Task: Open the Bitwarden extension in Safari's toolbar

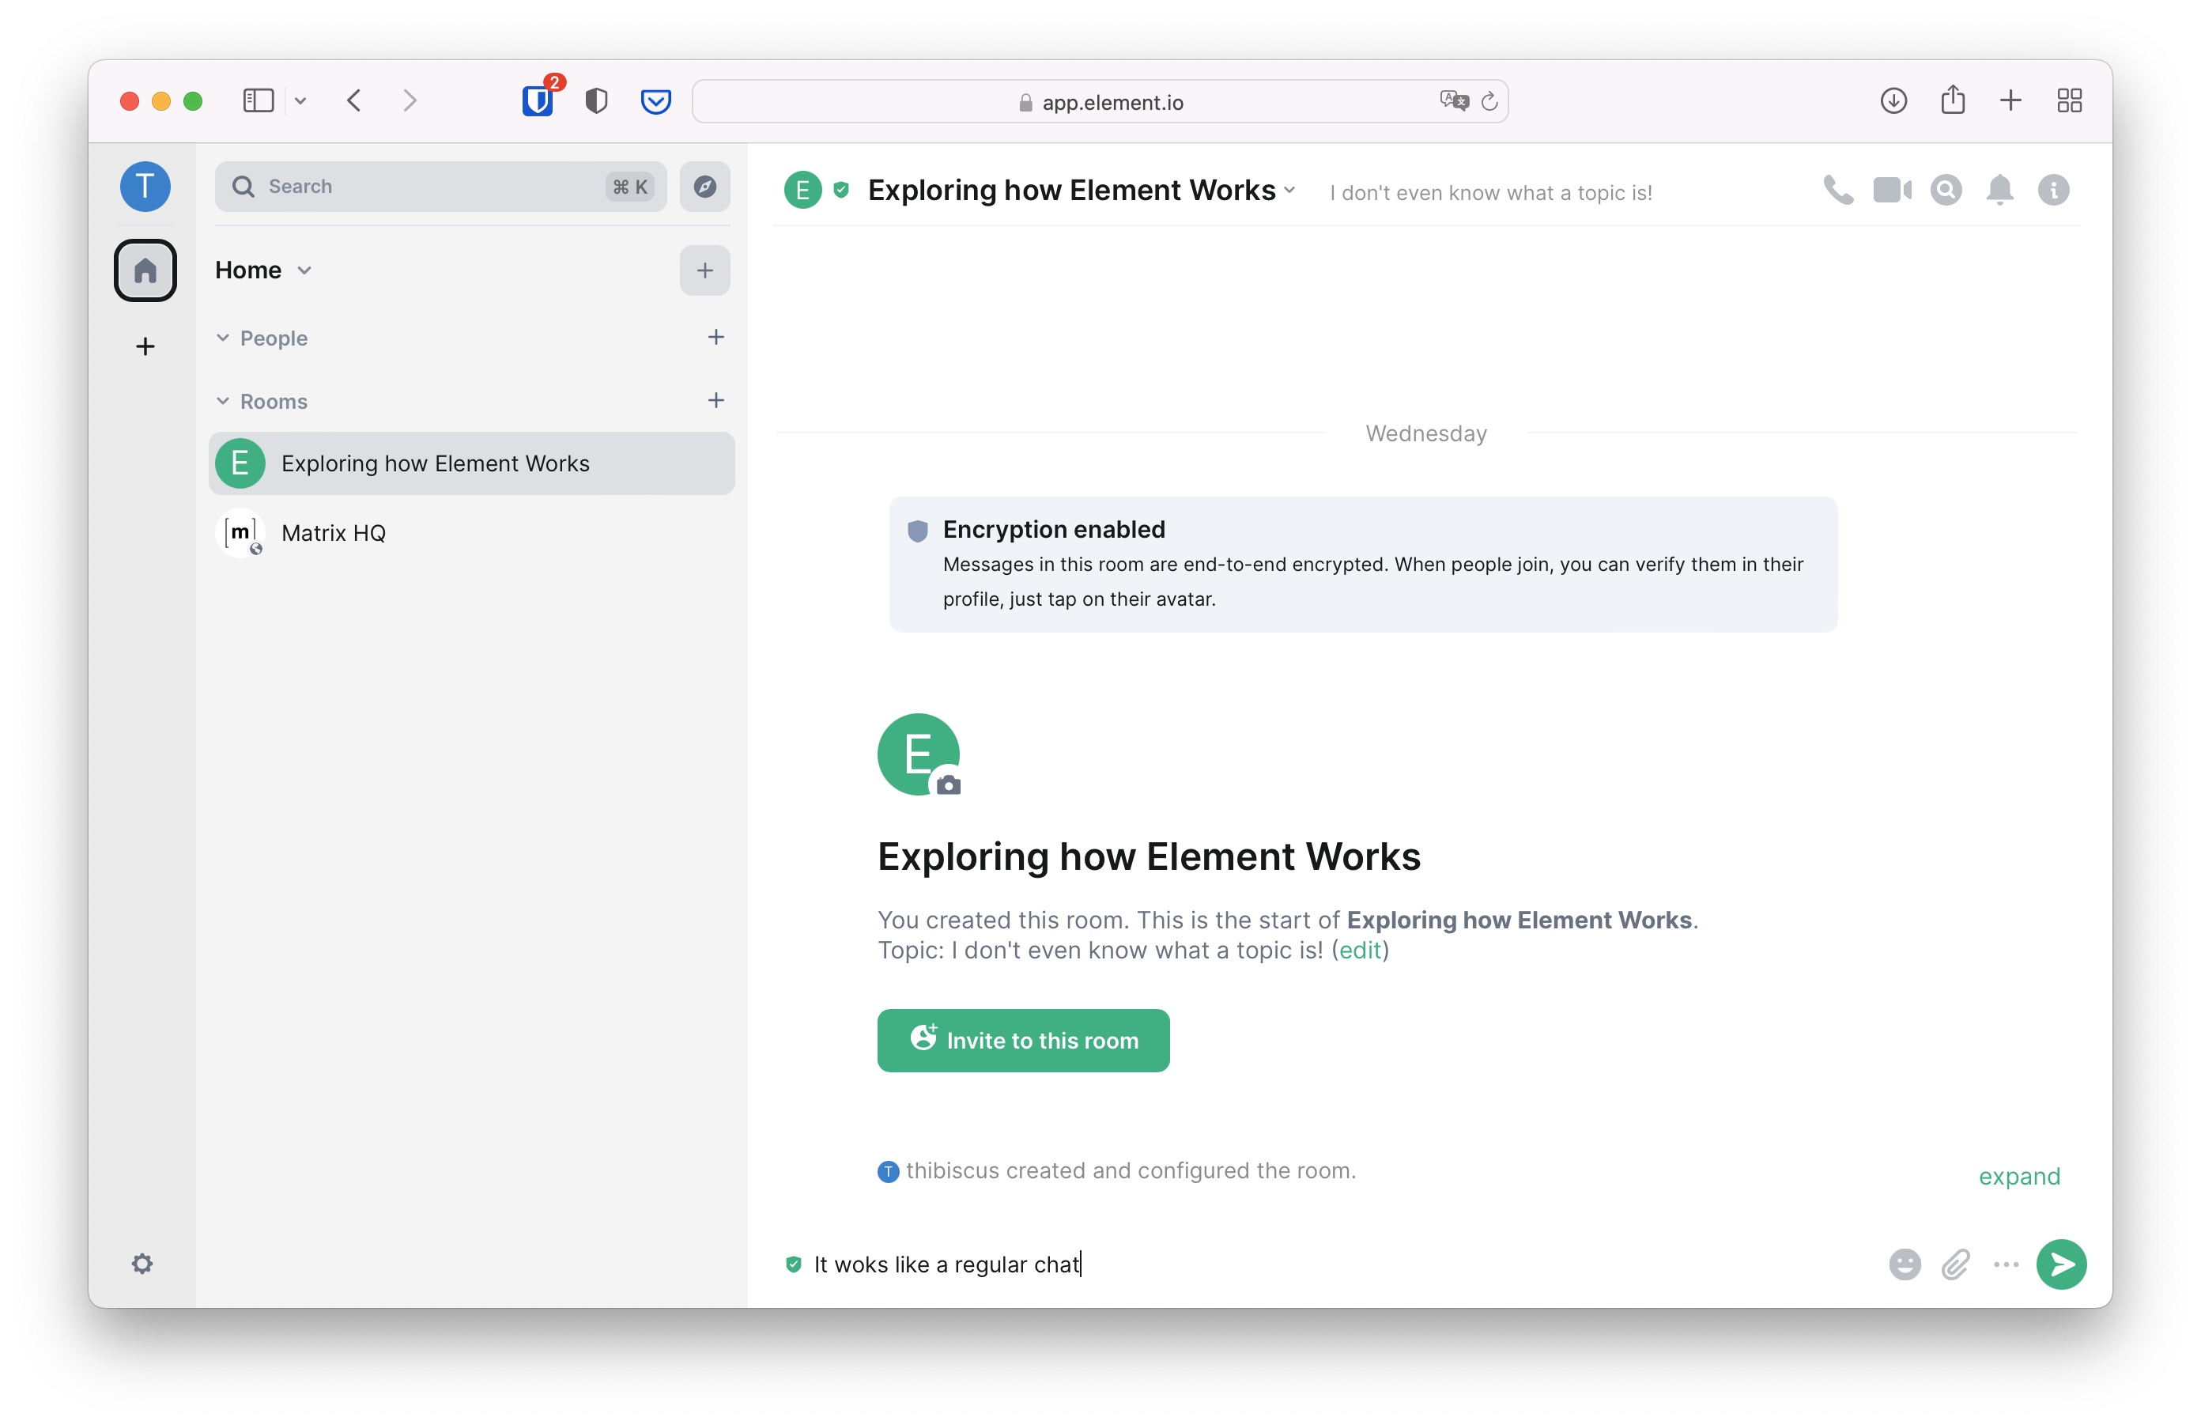Action: pyautogui.click(x=539, y=100)
